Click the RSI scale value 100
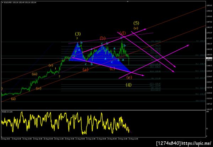The image size is (213, 147). tap(207, 112)
